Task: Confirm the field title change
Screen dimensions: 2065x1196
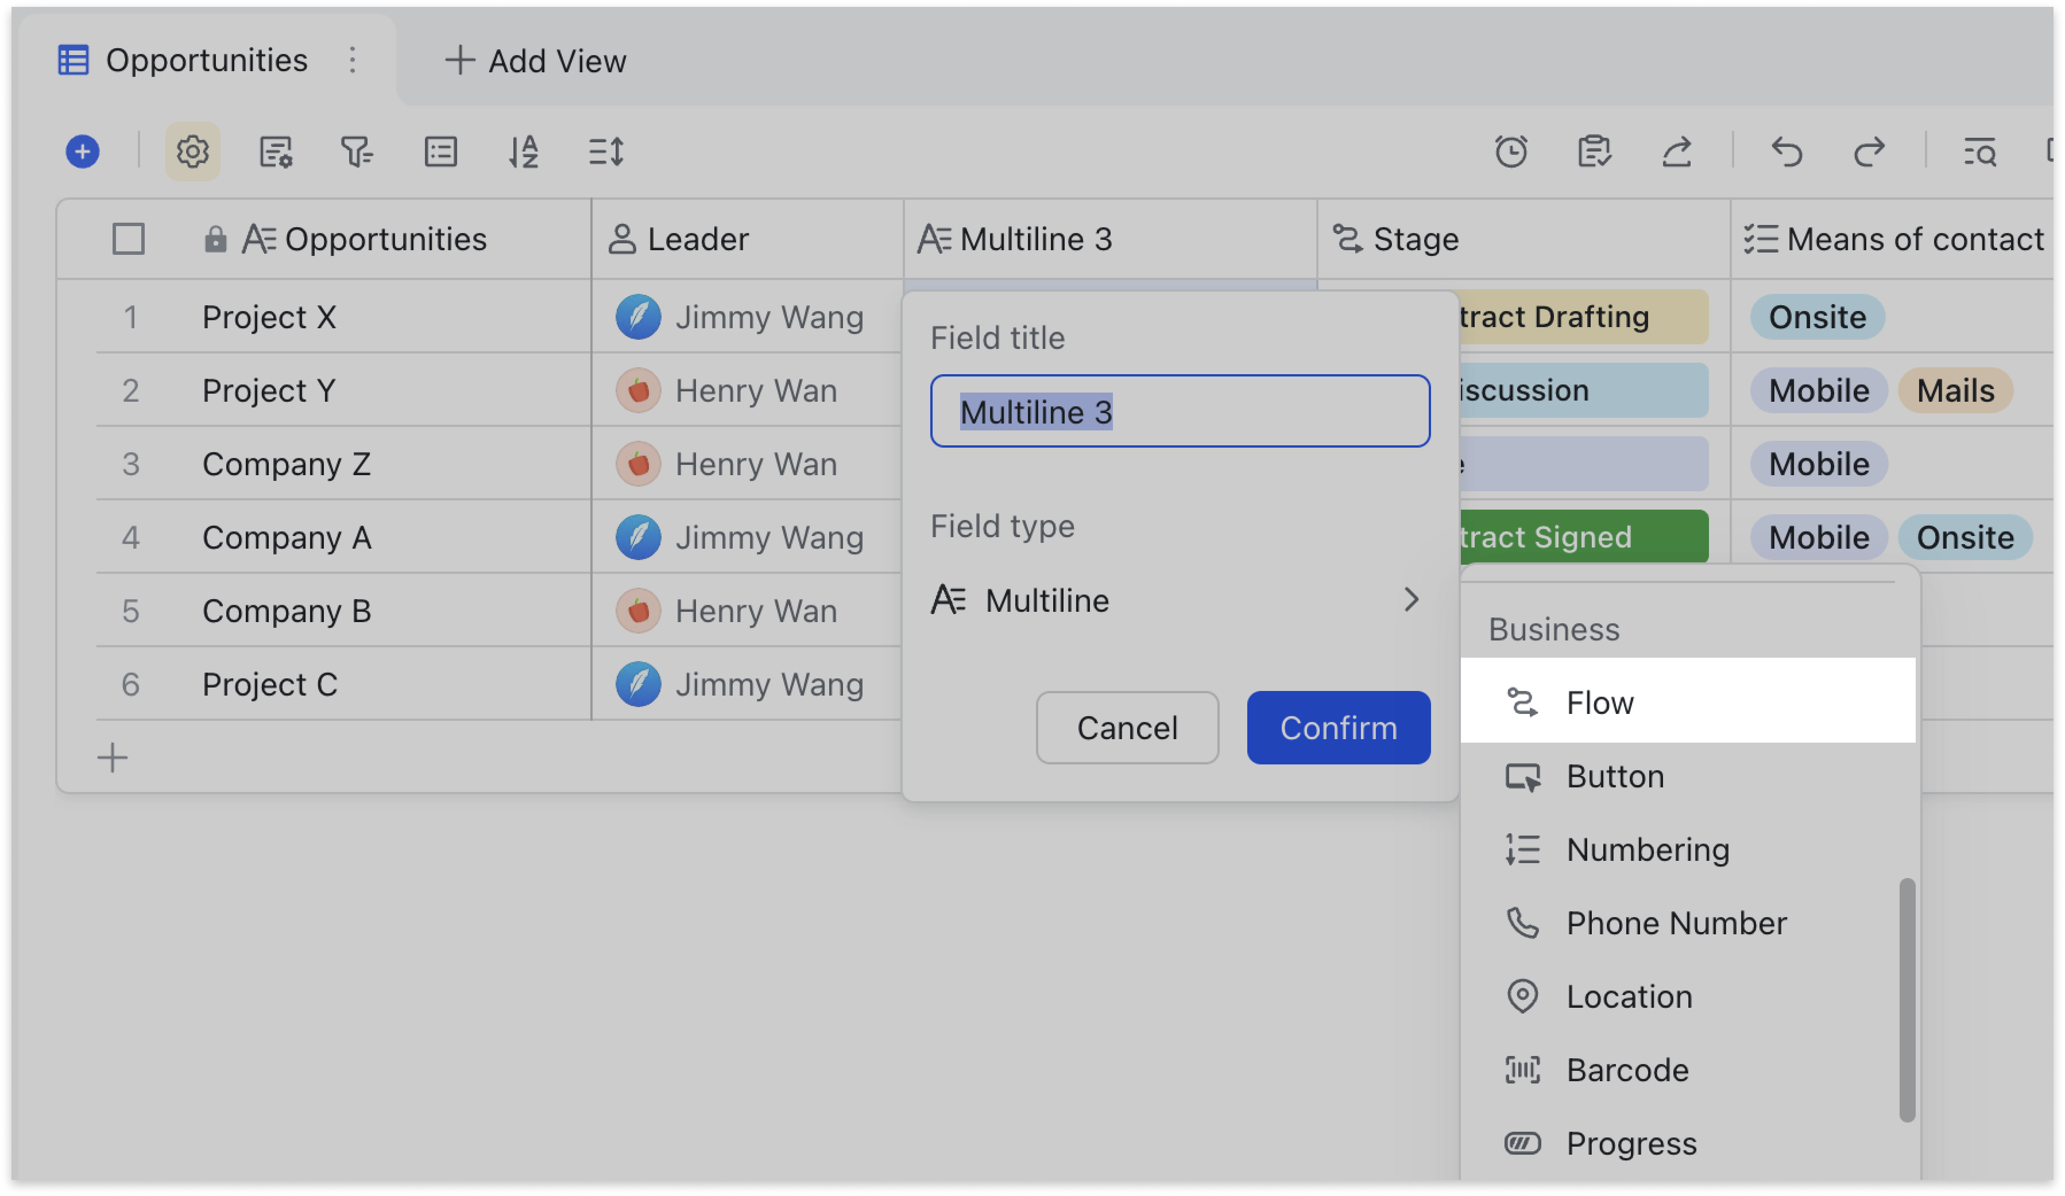Action: click(x=1337, y=728)
